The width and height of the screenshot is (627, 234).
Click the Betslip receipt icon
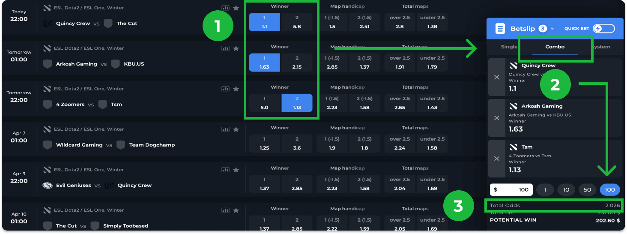(500, 29)
